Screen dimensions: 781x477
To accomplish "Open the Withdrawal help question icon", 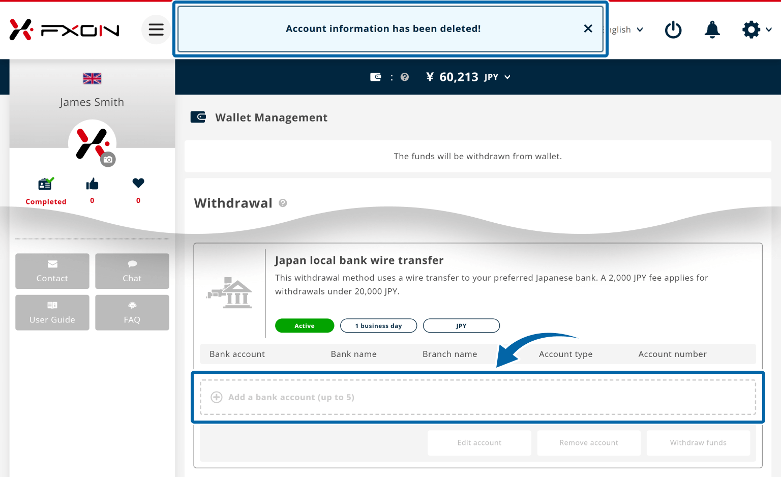I will click(x=283, y=203).
